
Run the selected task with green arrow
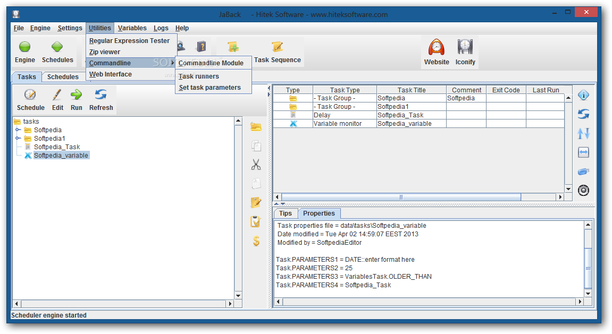coord(76,95)
